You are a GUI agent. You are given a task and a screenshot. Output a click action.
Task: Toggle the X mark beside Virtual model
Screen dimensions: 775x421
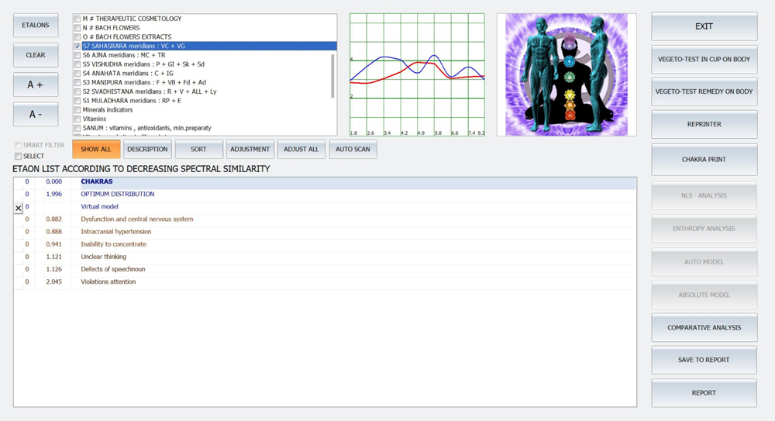[x=19, y=209]
